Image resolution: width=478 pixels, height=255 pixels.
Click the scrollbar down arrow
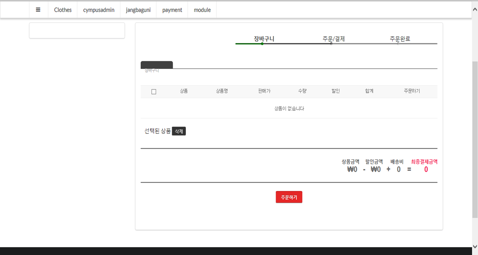point(475,247)
